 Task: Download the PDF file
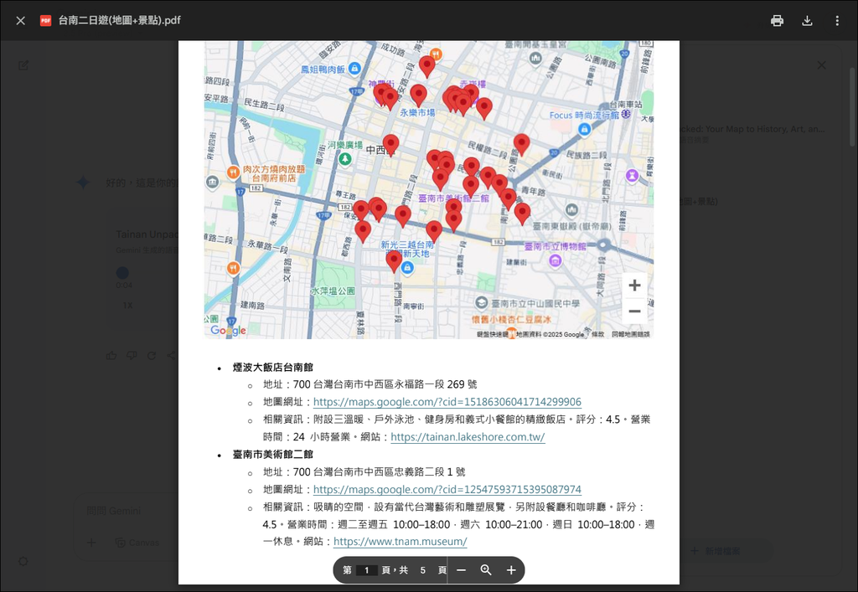click(807, 21)
